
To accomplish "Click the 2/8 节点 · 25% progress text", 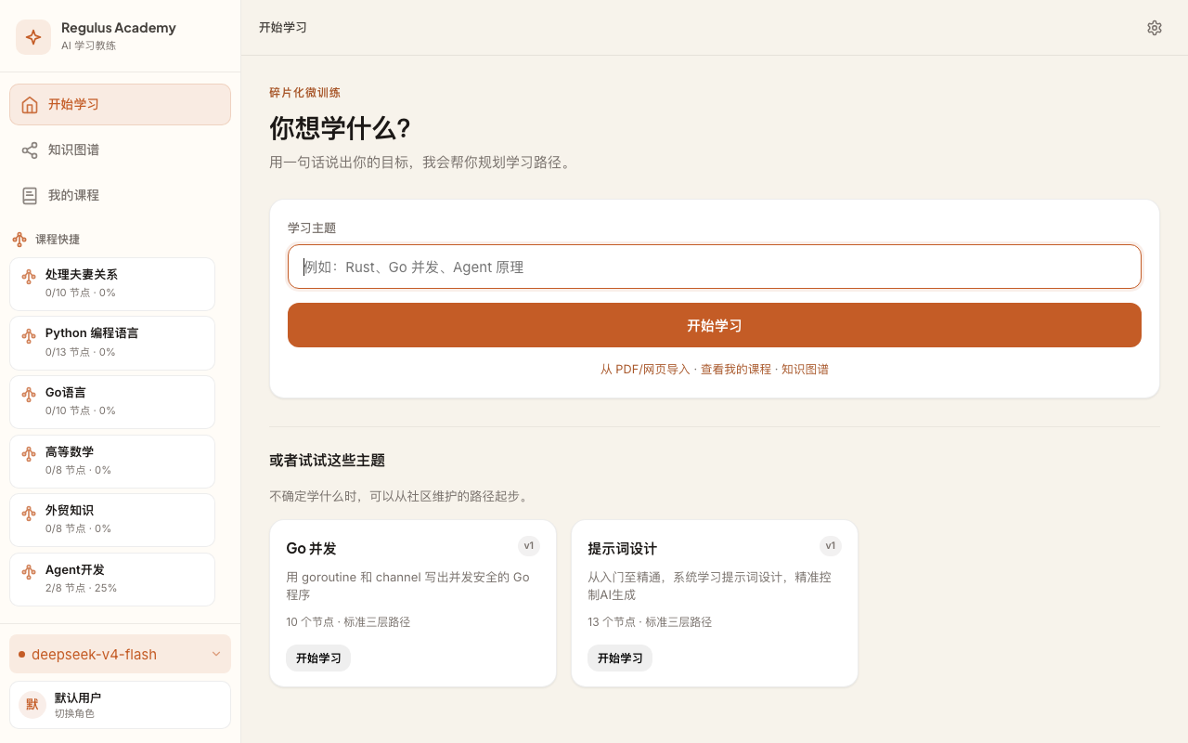I will tap(81, 588).
